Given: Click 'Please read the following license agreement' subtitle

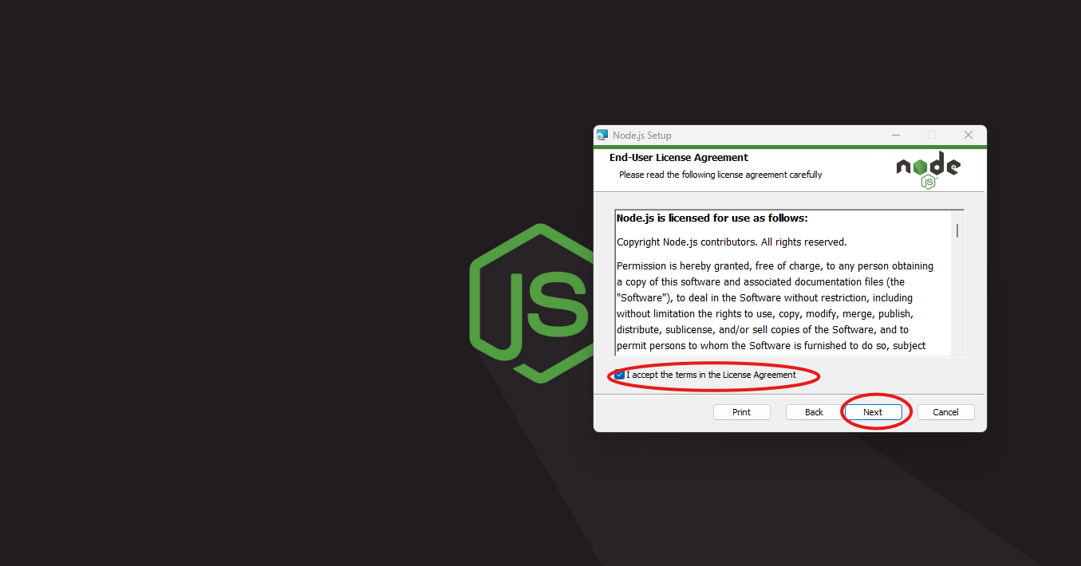Looking at the screenshot, I should coord(720,175).
